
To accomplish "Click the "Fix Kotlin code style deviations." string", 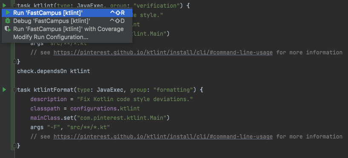I will point(135,99).
